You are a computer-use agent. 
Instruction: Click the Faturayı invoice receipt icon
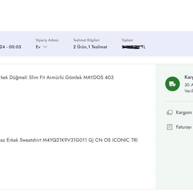(x=169, y=127)
